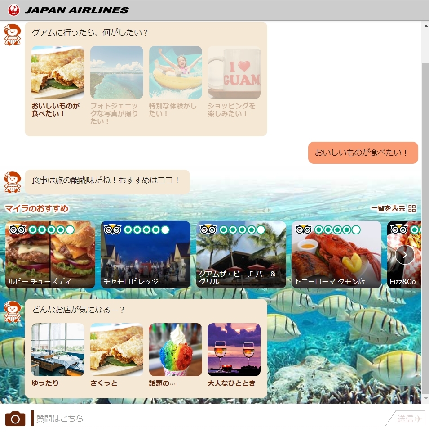Viewport: 429px width, 432px height.
Task: Click the grid view icon beside 一覧を表示
Action: [411, 208]
